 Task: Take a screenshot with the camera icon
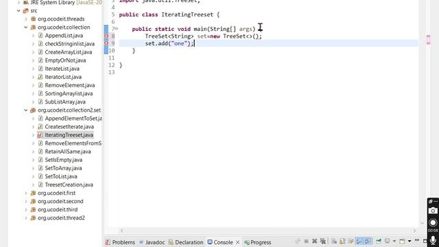(433, 211)
